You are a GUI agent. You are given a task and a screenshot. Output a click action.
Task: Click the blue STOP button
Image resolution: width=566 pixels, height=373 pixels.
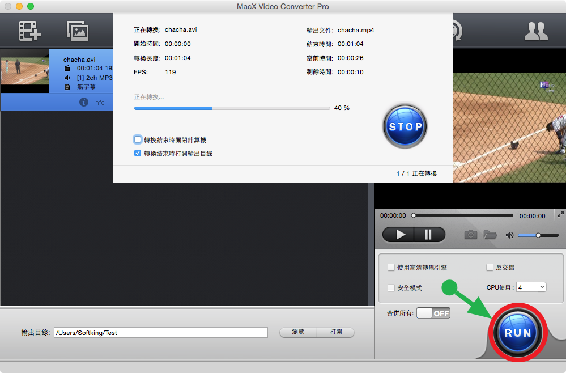[405, 126]
